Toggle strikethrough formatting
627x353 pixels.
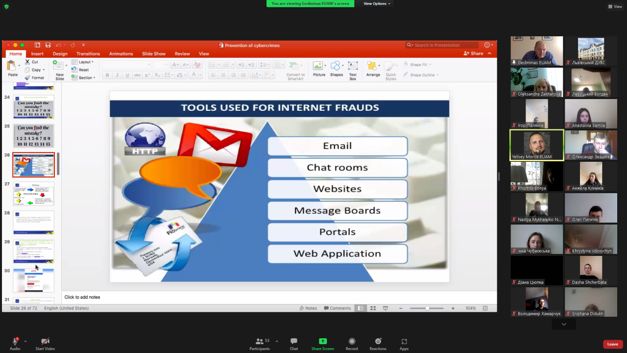pyautogui.click(x=138, y=75)
